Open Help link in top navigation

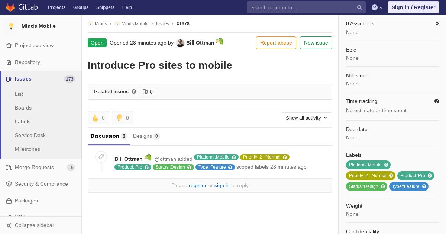click(x=127, y=7)
